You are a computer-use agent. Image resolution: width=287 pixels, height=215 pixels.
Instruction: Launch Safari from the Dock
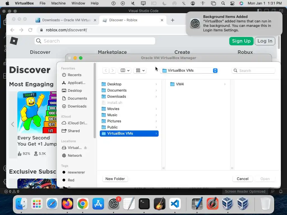(x=52, y=204)
